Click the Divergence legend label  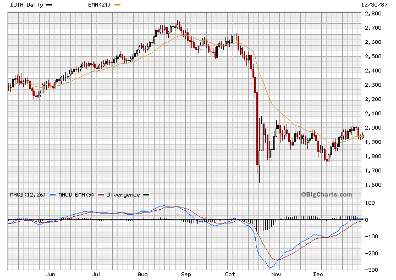point(123,194)
